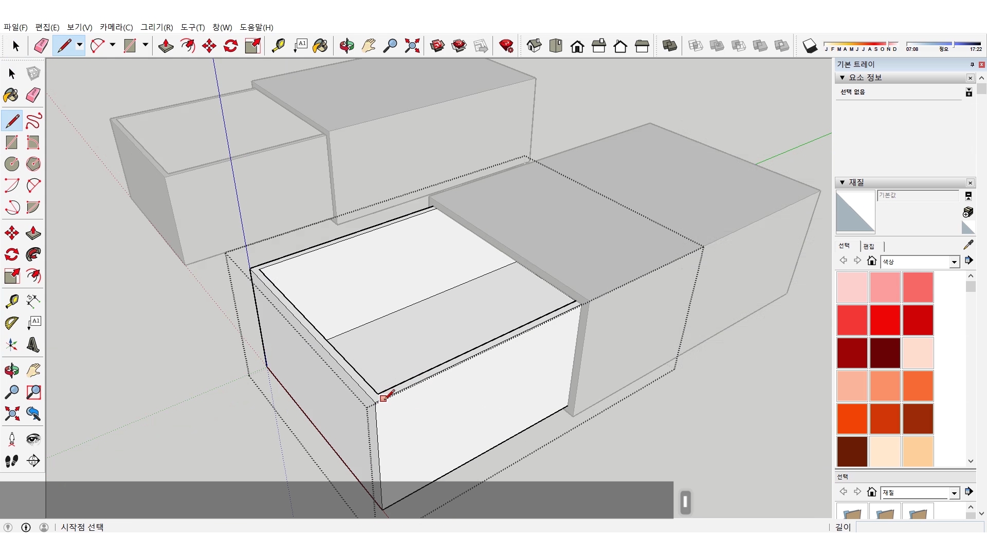Collapse the 요소 정보 panel

(x=842, y=78)
